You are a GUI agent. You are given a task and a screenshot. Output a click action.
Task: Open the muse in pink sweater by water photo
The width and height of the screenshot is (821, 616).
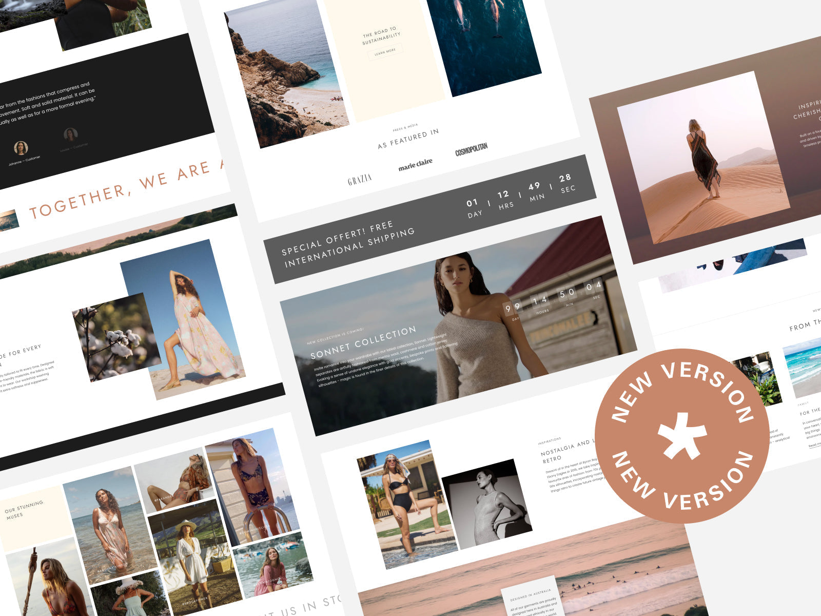(x=272, y=565)
